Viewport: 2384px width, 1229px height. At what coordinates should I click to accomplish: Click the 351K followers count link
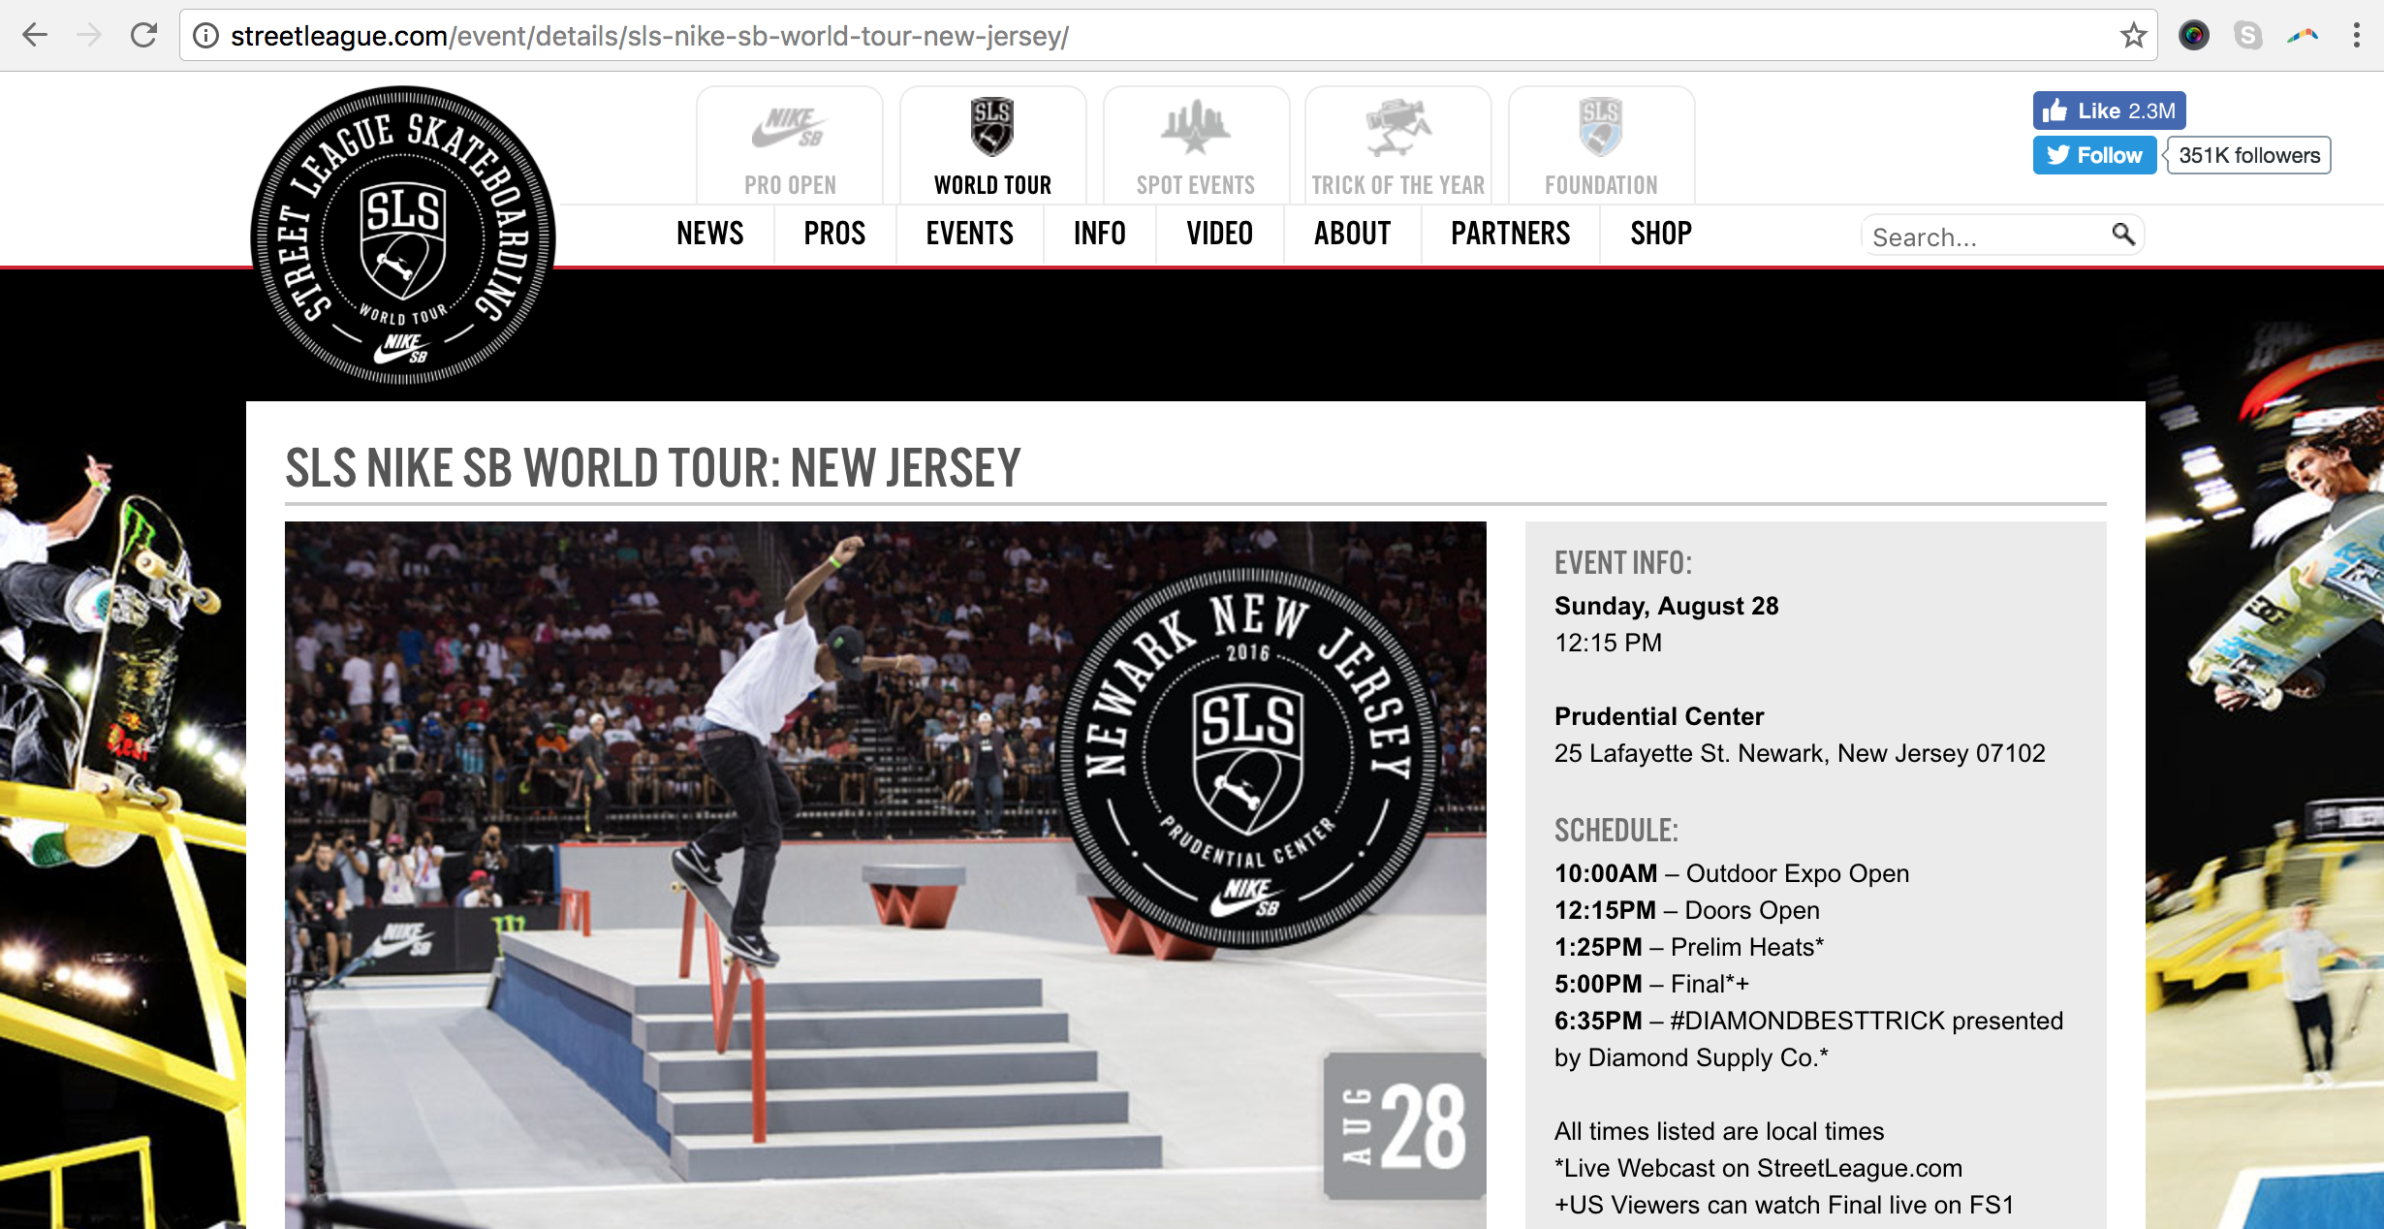tap(2248, 155)
